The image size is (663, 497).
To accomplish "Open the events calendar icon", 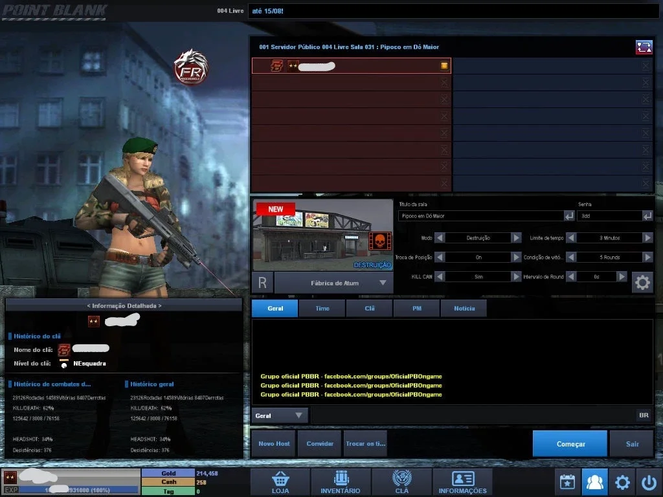I will (567, 482).
